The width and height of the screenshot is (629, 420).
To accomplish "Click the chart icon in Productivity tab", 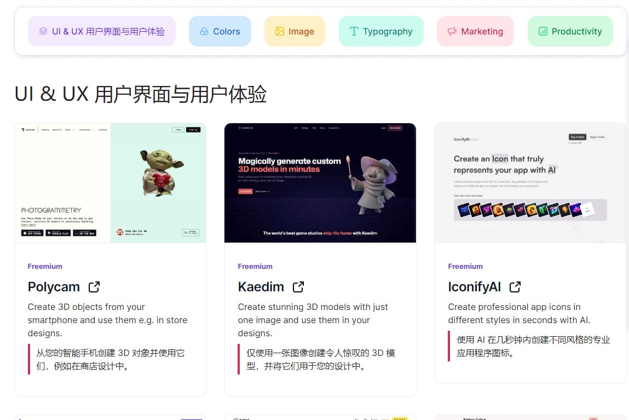I will point(543,31).
